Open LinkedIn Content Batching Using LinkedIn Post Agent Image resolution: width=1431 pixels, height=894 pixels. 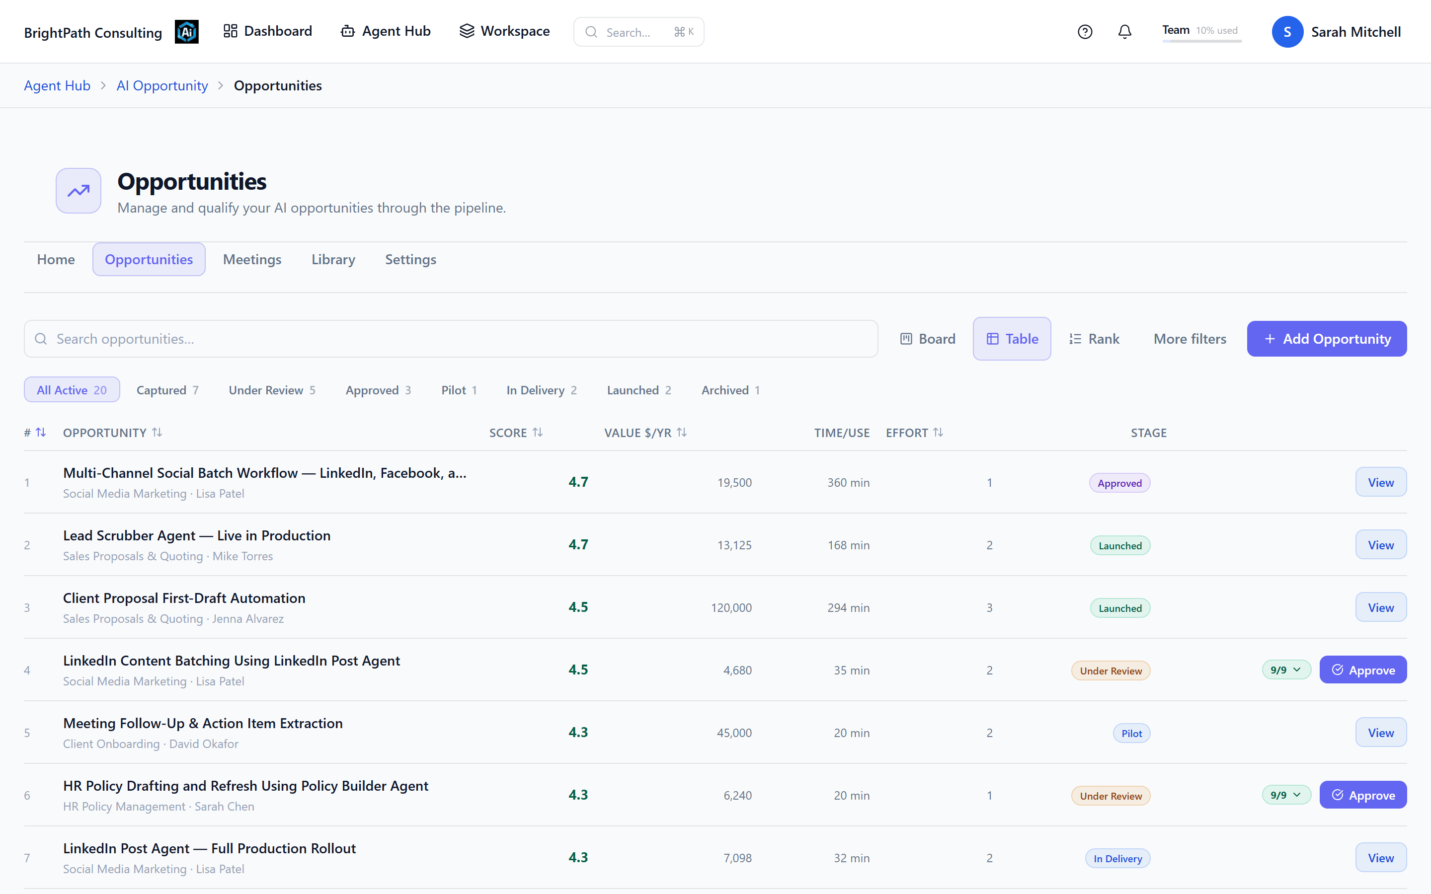[x=232, y=661]
